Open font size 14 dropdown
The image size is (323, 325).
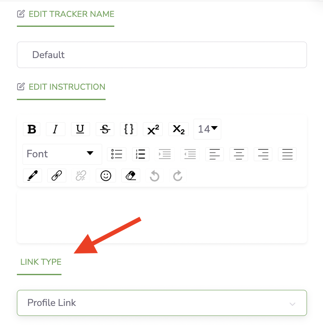click(x=207, y=129)
